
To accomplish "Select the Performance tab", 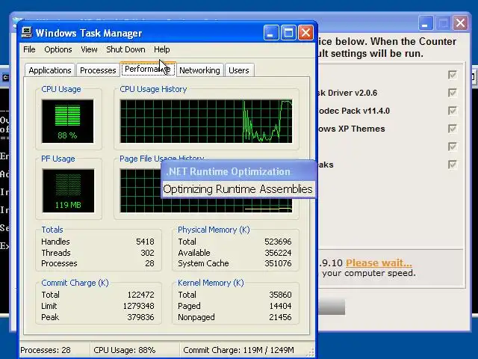I will click(148, 69).
